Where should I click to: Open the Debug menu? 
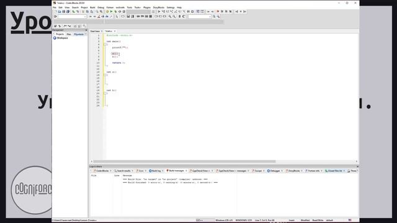[x=100, y=7]
